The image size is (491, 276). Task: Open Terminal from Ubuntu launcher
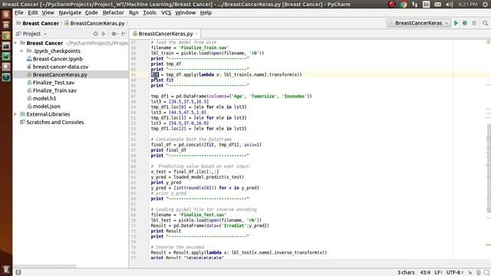(6, 46)
